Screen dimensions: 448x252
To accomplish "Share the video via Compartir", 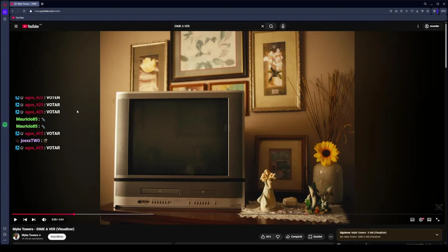I will pos(294,237).
